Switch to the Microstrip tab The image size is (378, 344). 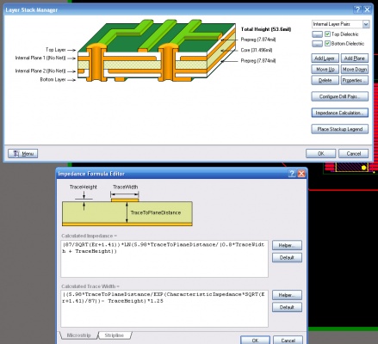(x=78, y=335)
